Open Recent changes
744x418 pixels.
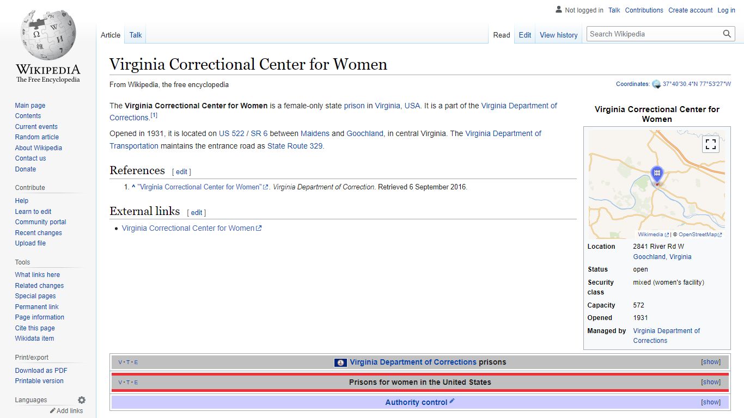pos(39,233)
